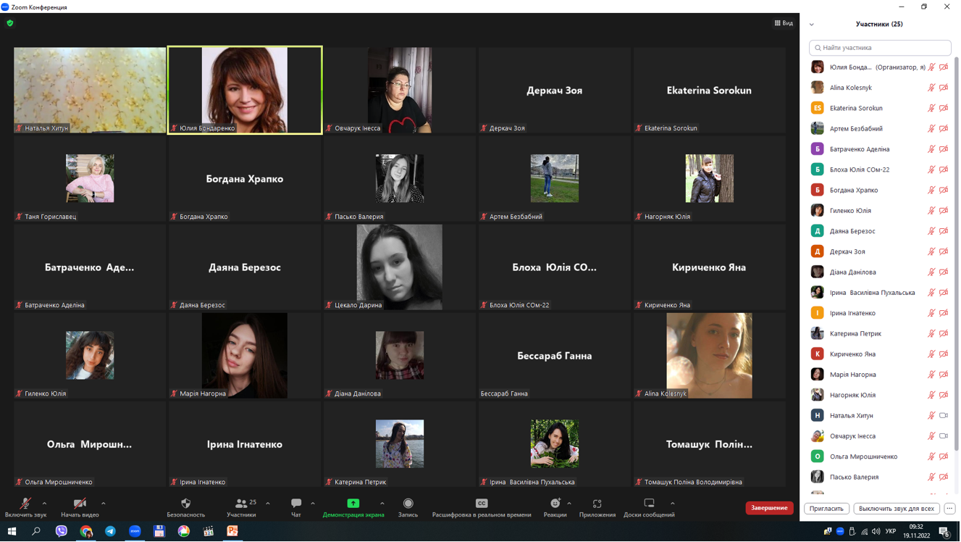Open Whiteboards (Доски сообщений) icon
This screenshot has height=542, width=961.
pyautogui.click(x=649, y=504)
